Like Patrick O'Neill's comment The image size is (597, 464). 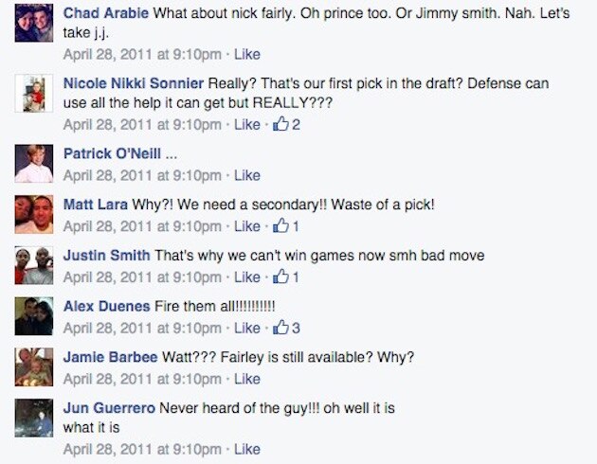(x=247, y=175)
